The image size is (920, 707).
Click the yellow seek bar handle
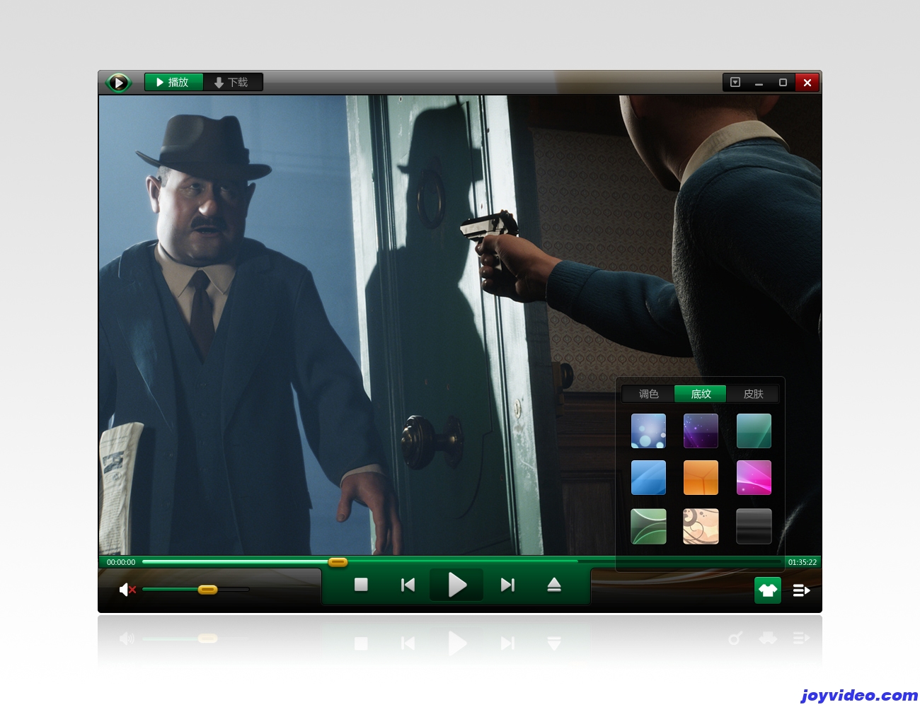click(338, 562)
